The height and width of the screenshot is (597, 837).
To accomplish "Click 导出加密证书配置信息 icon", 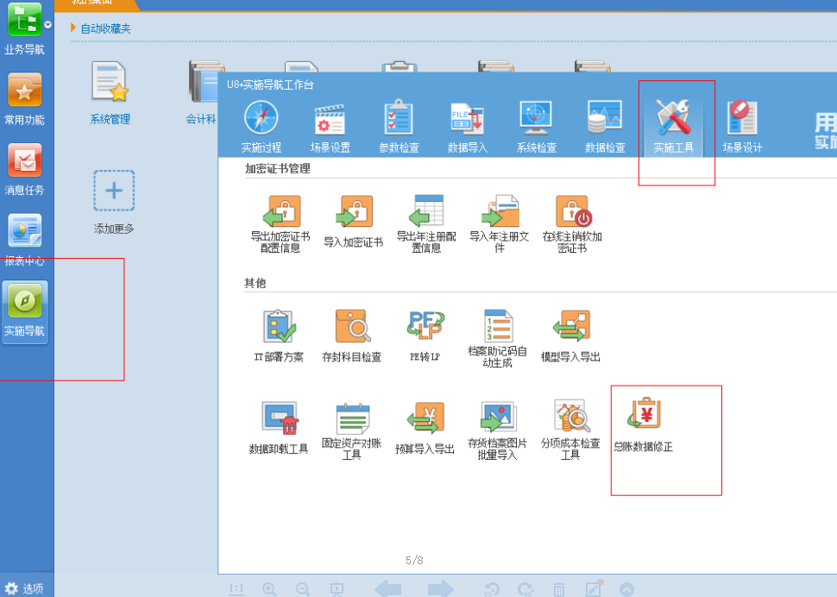I will [280, 211].
